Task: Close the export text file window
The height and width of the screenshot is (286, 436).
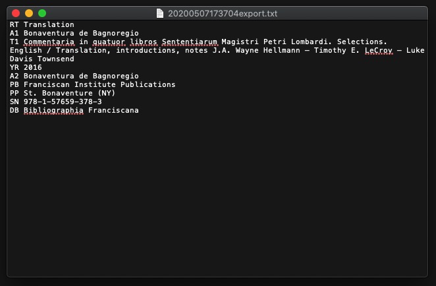Action: pyautogui.click(x=16, y=13)
